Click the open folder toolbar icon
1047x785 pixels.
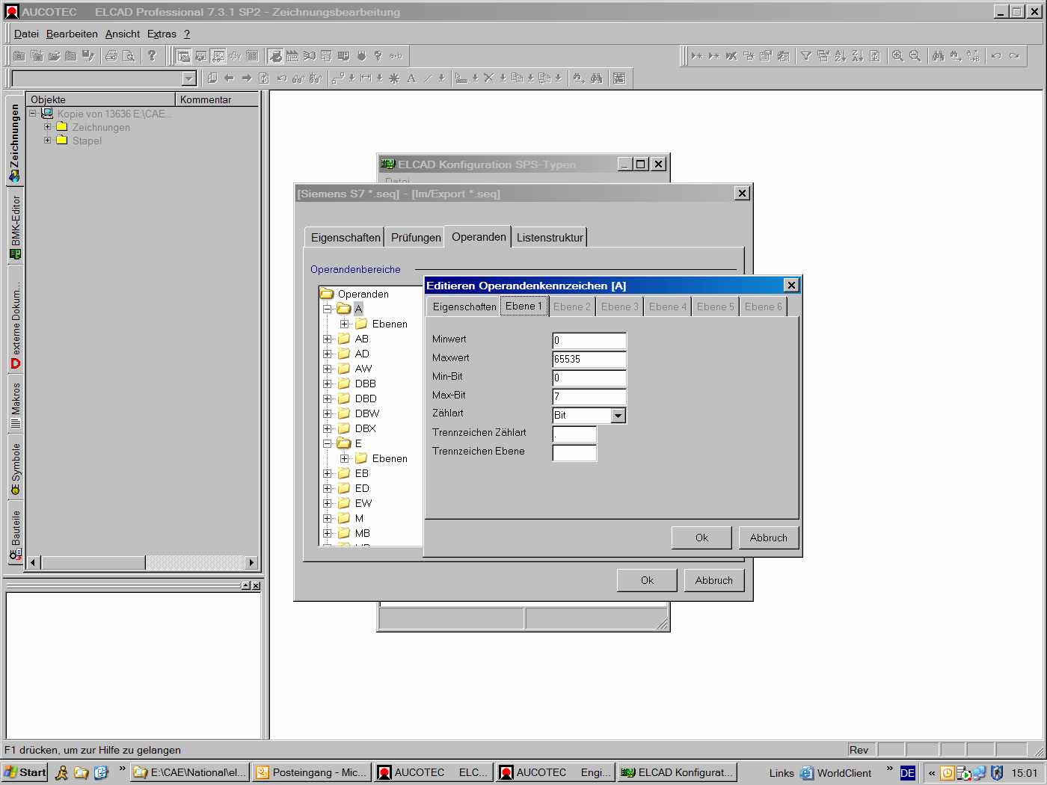tap(54, 56)
